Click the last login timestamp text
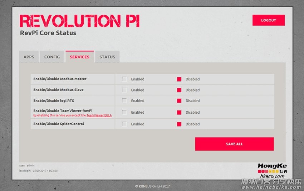 coord(38,171)
